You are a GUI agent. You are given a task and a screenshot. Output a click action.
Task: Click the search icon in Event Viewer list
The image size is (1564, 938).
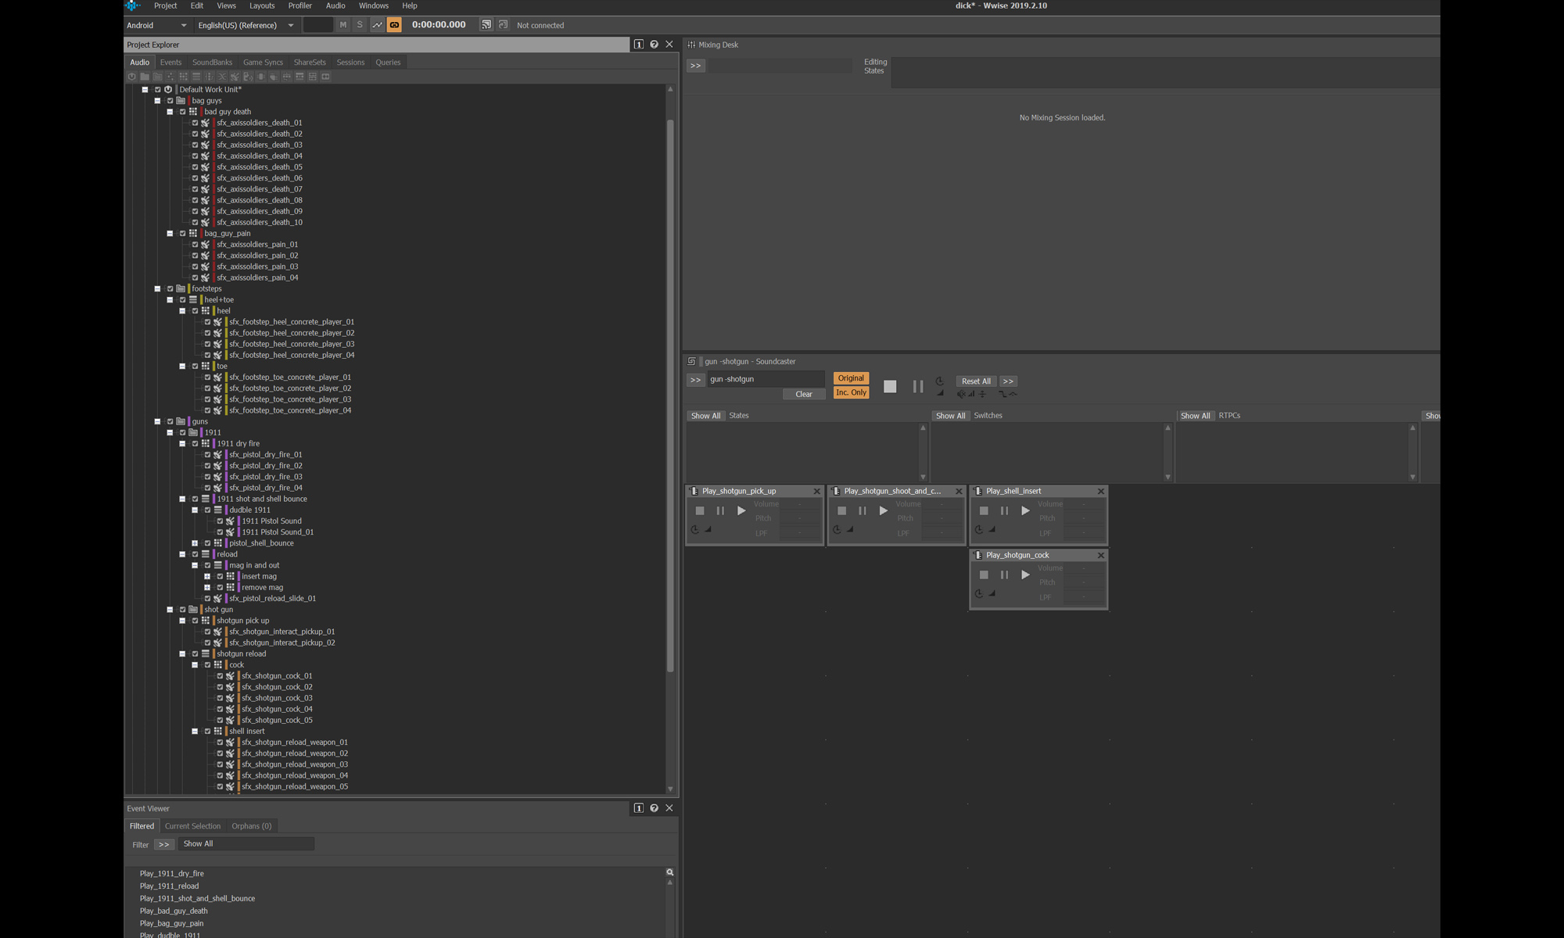[669, 872]
